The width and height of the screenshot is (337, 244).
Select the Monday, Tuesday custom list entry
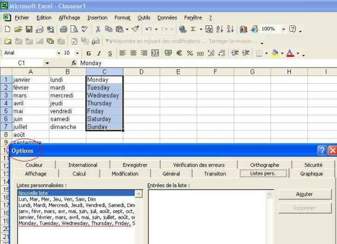76,223
